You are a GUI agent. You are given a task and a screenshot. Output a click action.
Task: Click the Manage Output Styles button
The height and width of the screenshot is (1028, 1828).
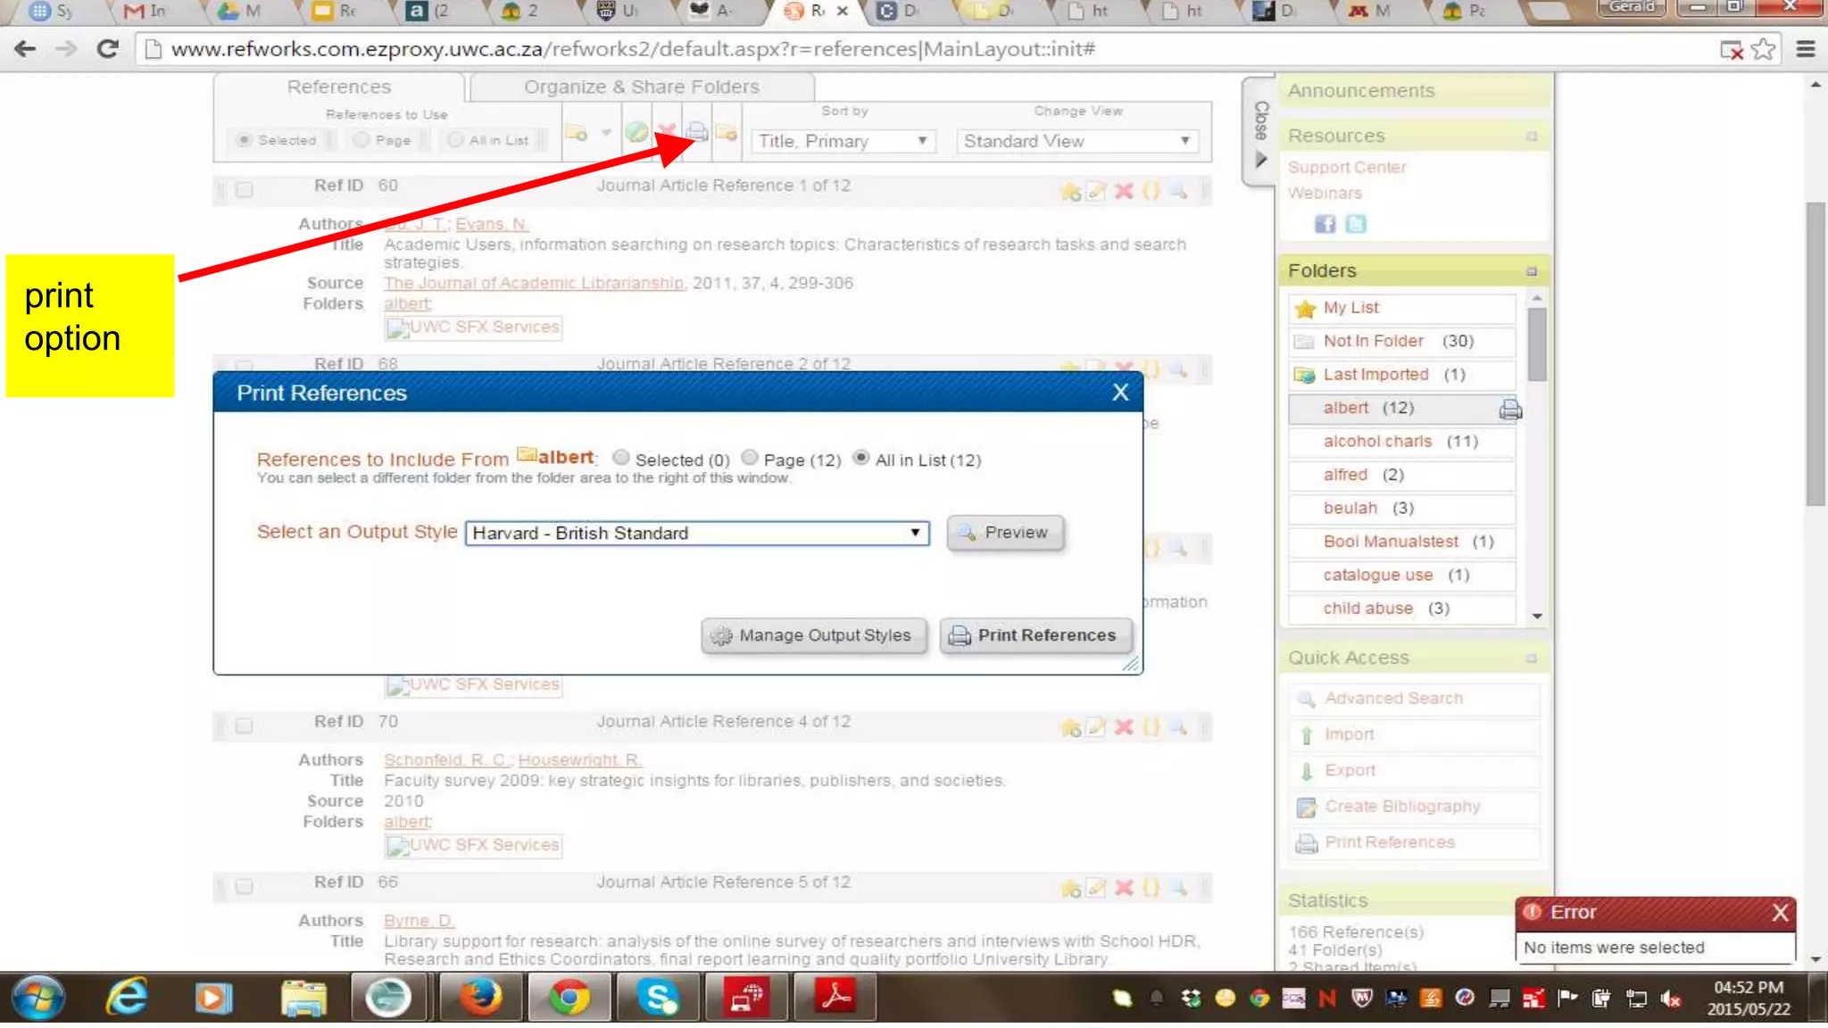813,635
